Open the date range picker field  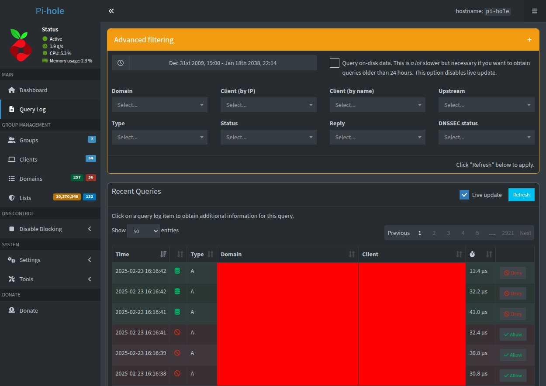click(223, 63)
